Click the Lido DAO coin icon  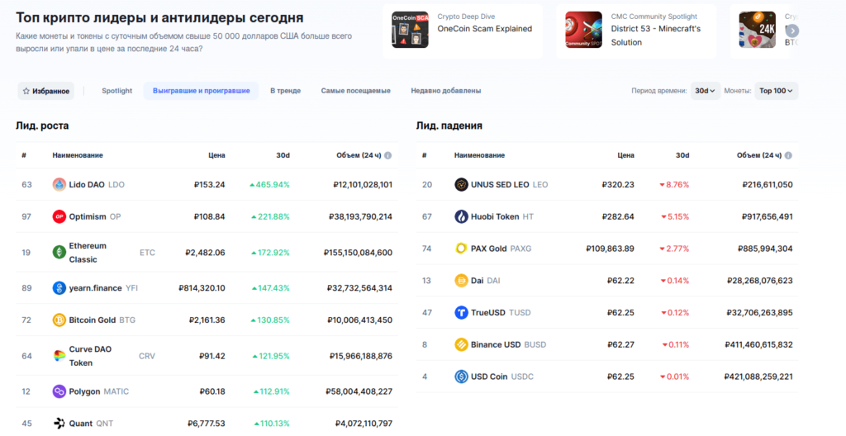click(59, 184)
